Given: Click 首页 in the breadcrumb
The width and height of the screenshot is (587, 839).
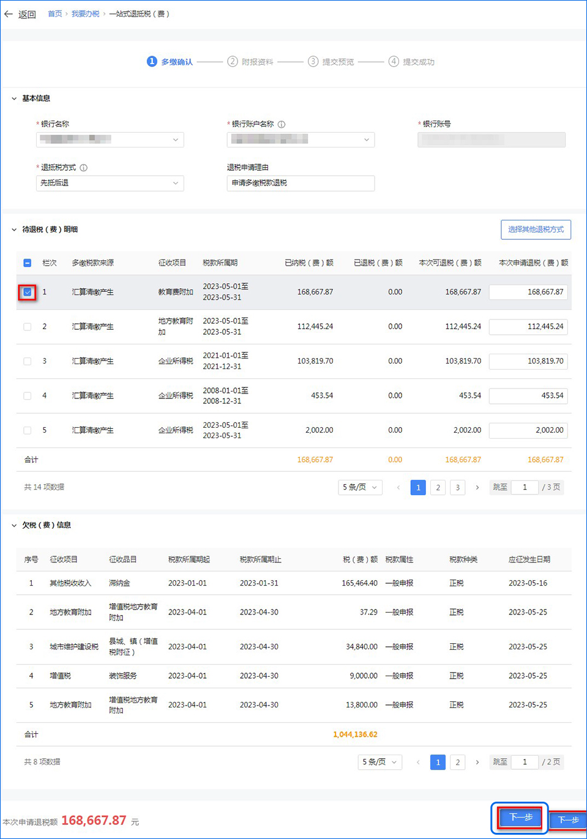Looking at the screenshot, I should click(x=55, y=14).
